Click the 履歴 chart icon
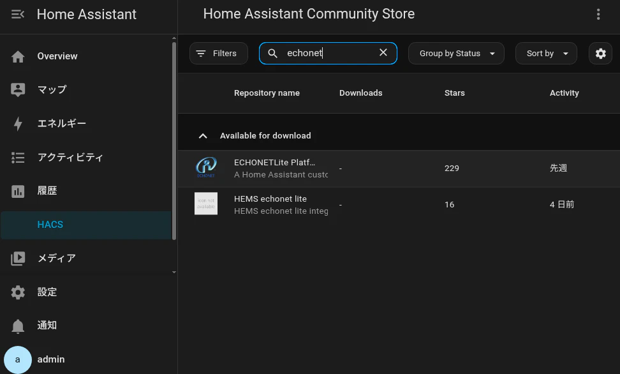Screen dimensions: 620x374 coord(18,191)
